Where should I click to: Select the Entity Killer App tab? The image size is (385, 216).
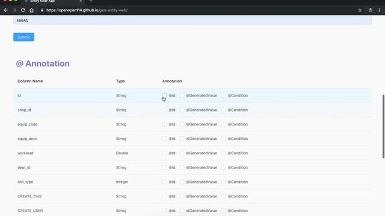[x=53, y=1]
